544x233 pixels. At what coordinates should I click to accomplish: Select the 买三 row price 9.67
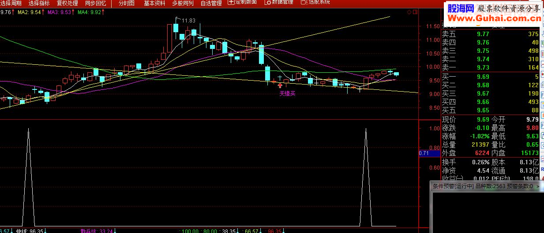click(483, 93)
